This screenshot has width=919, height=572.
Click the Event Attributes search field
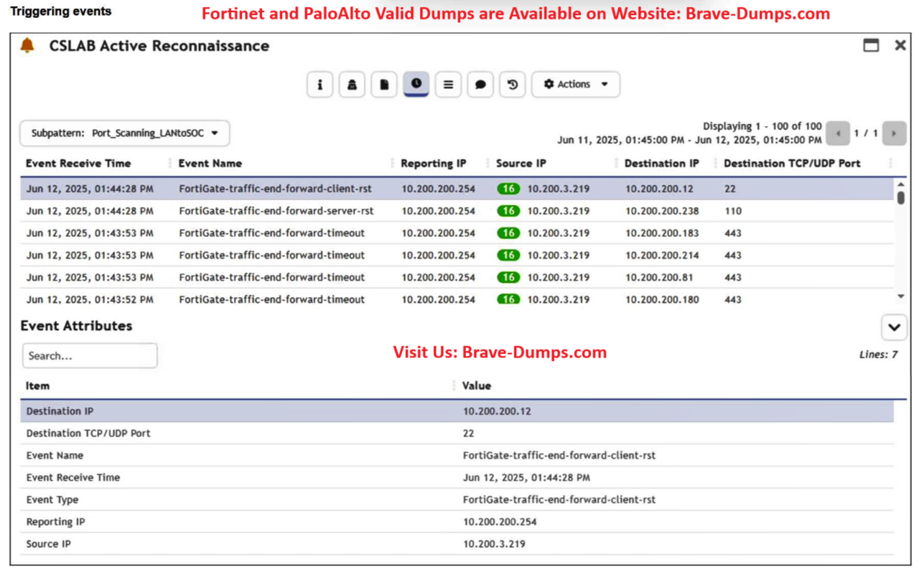click(90, 356)
